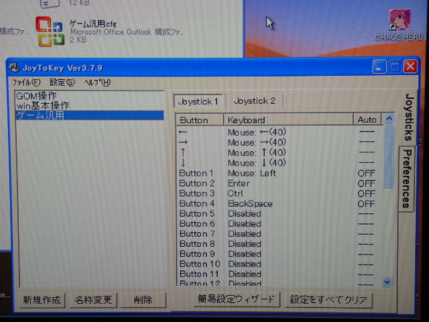Select the Button 3 Ctrl row

tap(279, 194)
